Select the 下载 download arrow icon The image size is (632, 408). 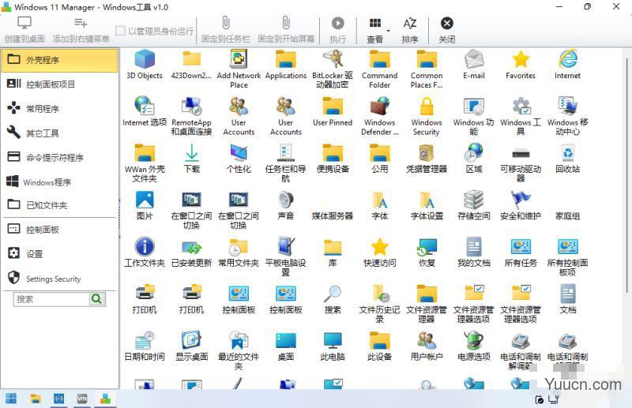coord(191,159)
